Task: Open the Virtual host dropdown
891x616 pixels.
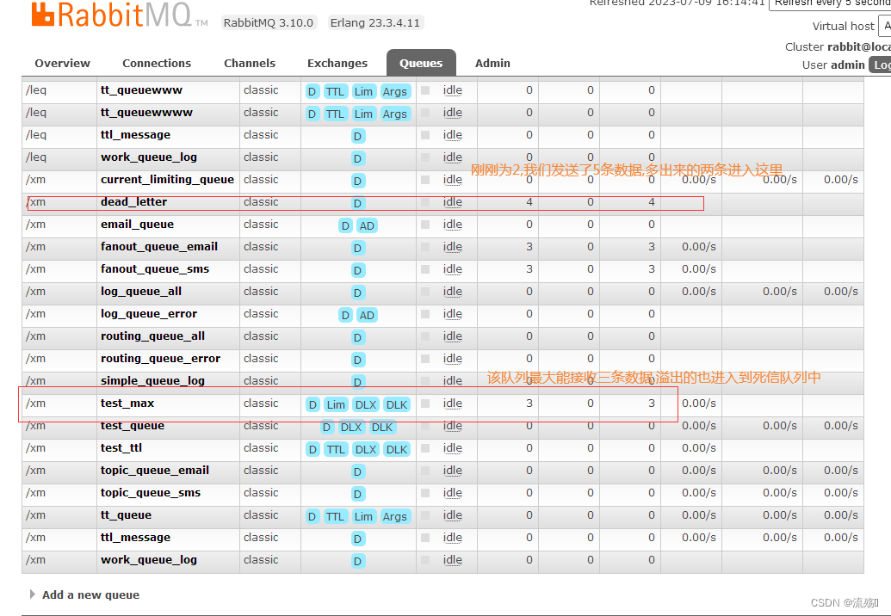Action: (x=886, y=26)
